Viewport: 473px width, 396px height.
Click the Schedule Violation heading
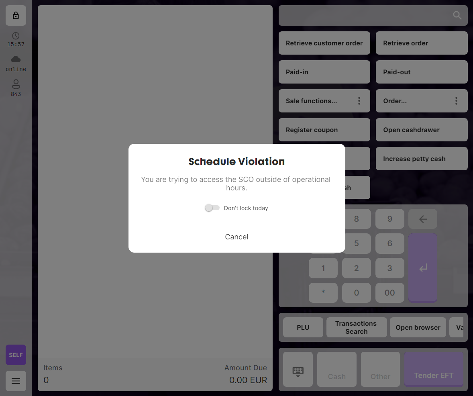[x=236, y=161]
